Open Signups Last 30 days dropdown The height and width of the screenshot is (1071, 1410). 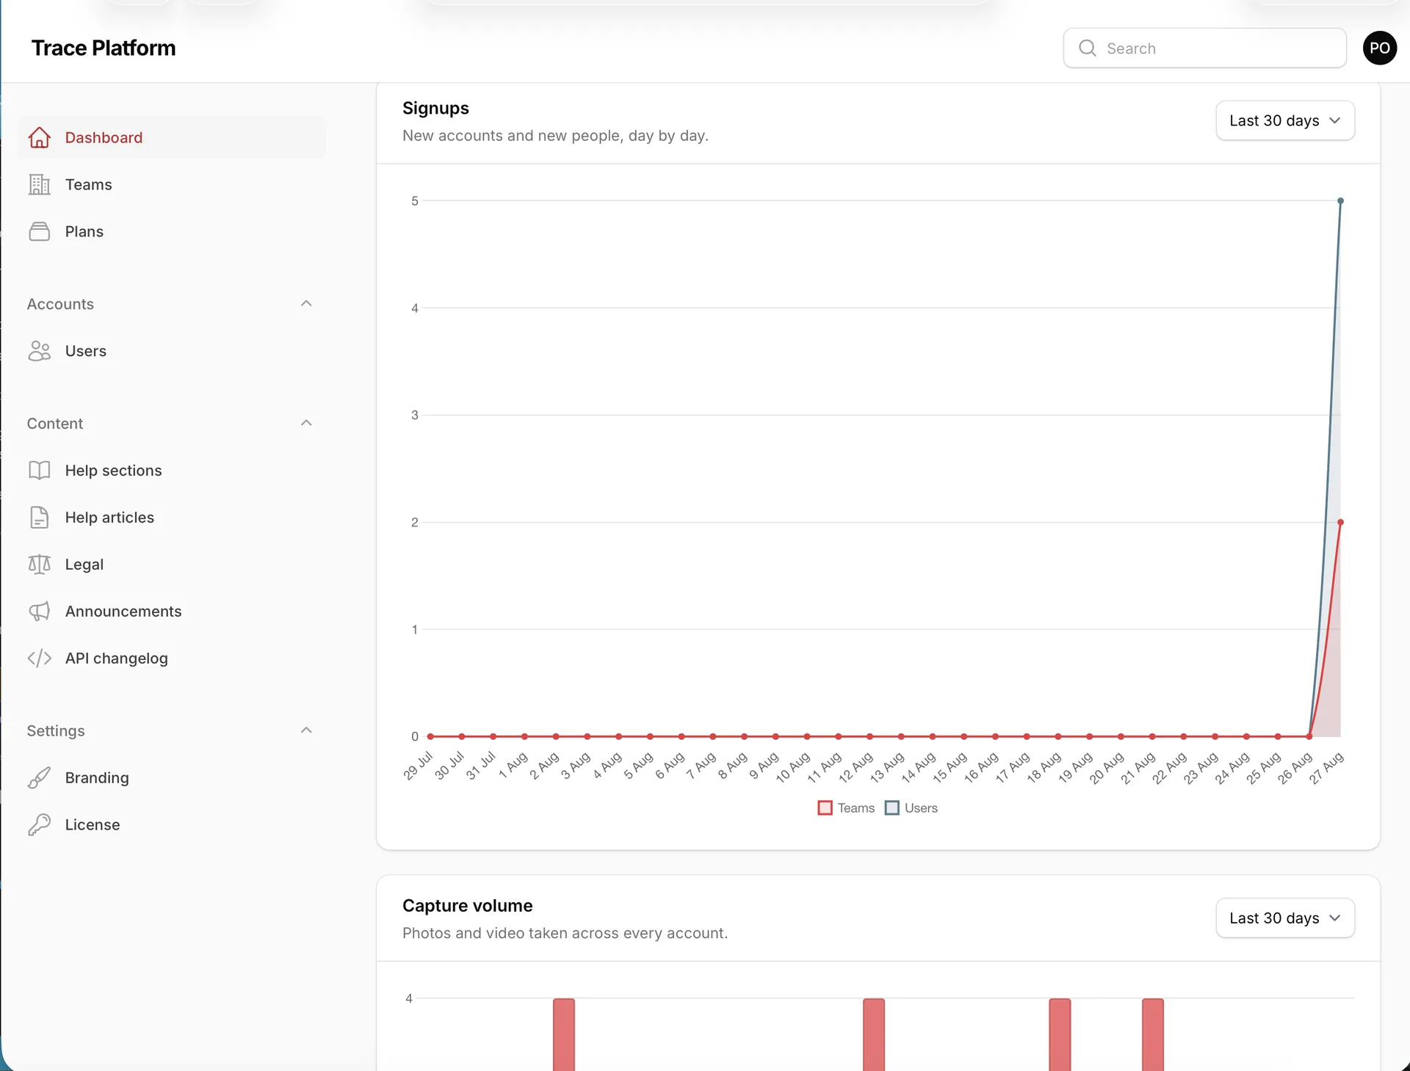tap(1285, 120)
